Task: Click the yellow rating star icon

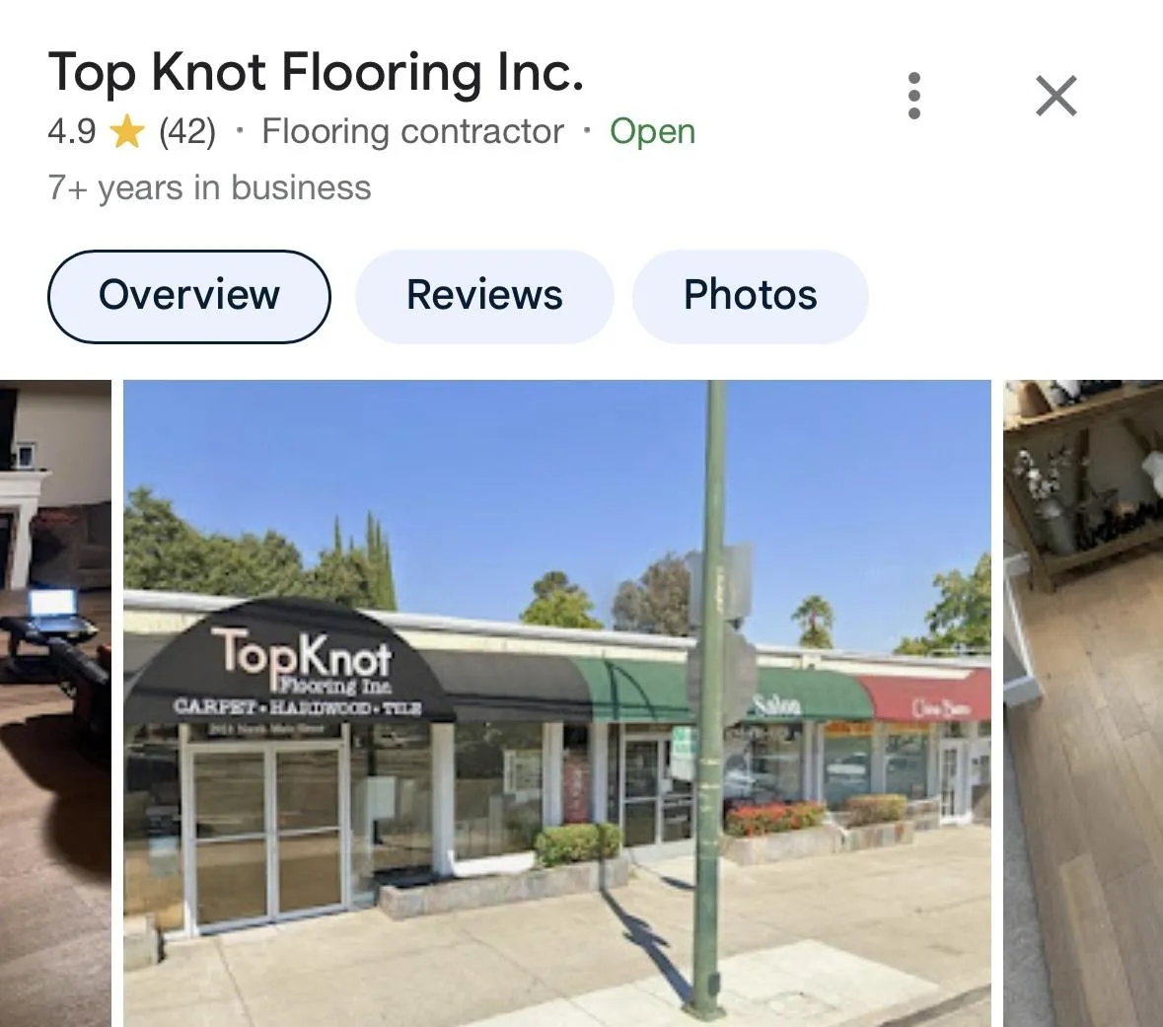Action: [127, 131]
